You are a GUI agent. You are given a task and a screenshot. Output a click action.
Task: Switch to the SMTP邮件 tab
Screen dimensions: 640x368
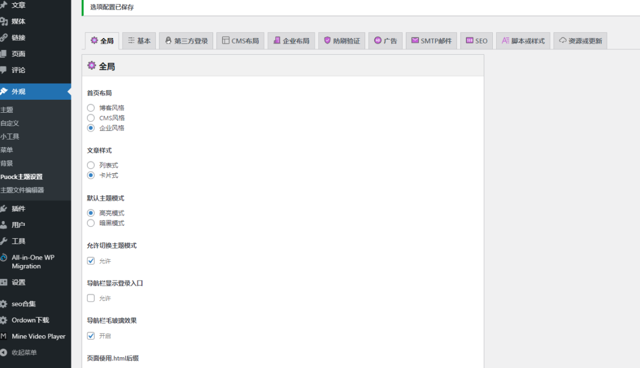(x=432, y=41)
